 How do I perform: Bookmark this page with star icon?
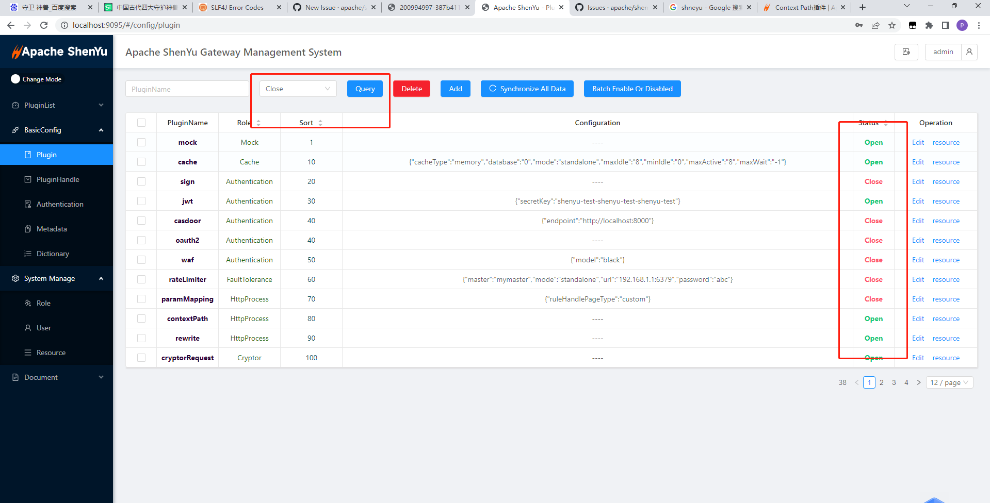point(892,25)
